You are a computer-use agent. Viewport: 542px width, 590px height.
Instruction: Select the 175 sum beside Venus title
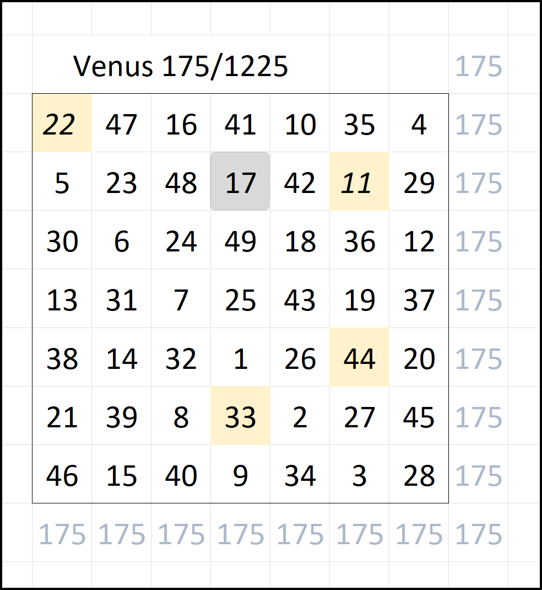pos(478,67)
